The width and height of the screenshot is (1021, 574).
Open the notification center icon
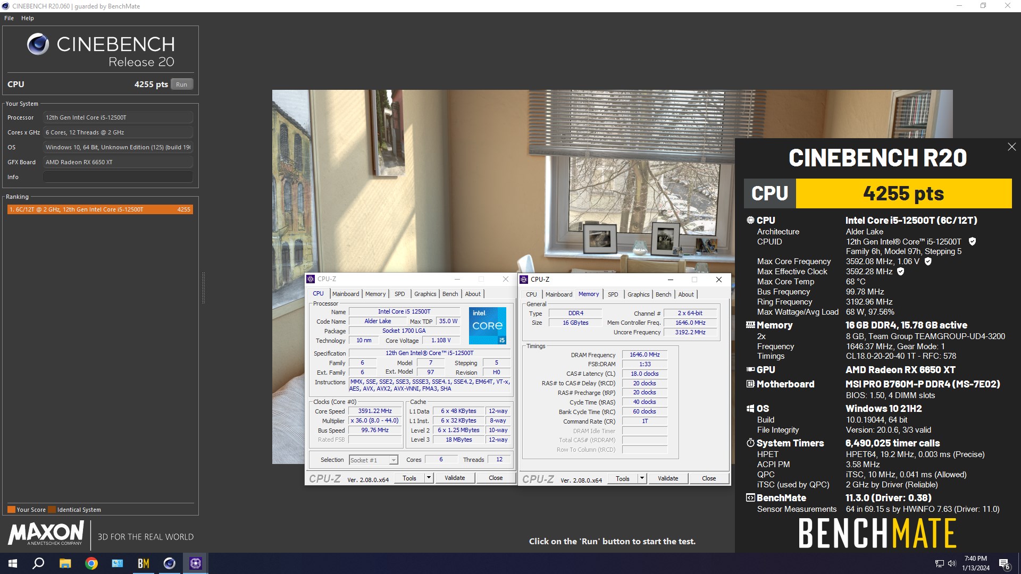1004,564
